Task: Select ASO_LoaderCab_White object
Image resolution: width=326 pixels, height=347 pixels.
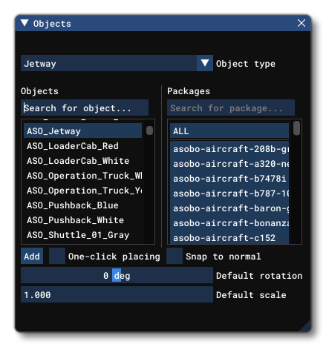Action: tap(82, 161)
